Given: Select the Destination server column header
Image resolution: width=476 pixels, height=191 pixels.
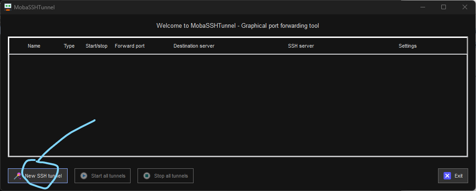Looking at the screenshot, I should tap(194, 46).
